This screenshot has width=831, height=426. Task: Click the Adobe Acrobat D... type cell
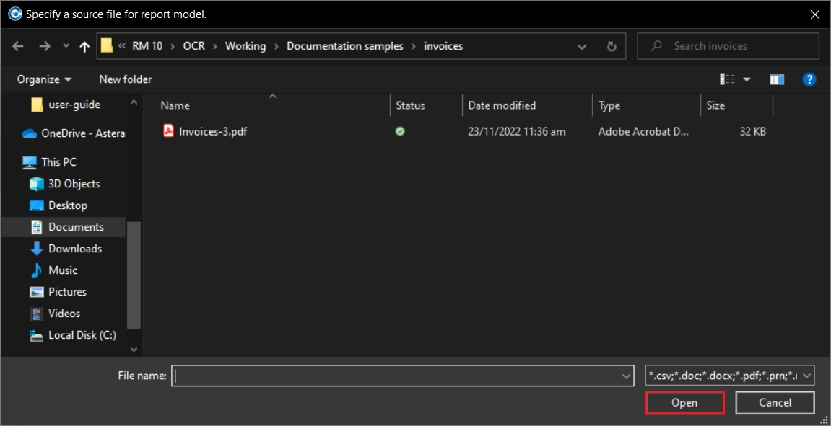pos(643,131)
